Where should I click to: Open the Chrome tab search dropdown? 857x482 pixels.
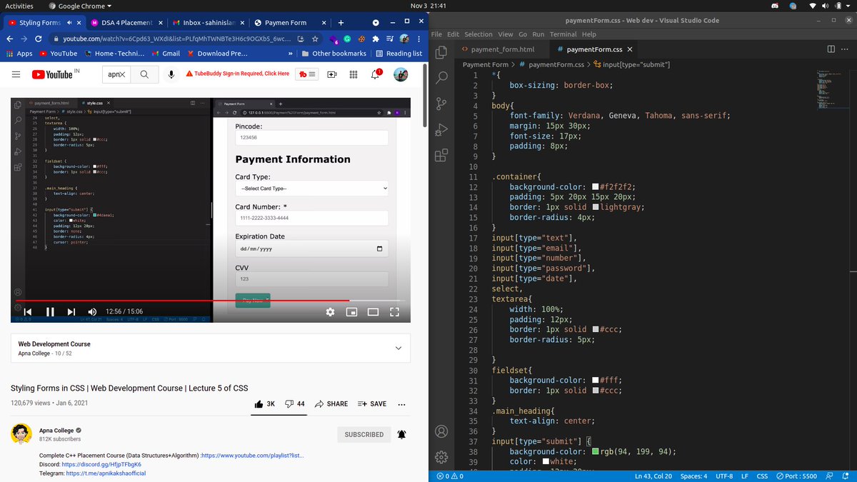click(376, 23)
